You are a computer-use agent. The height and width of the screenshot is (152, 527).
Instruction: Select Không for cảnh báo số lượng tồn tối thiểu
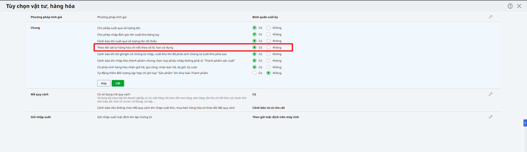coord(268,41)
